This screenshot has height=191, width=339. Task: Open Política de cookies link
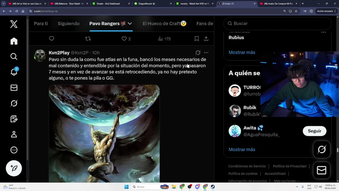[243, 173]
